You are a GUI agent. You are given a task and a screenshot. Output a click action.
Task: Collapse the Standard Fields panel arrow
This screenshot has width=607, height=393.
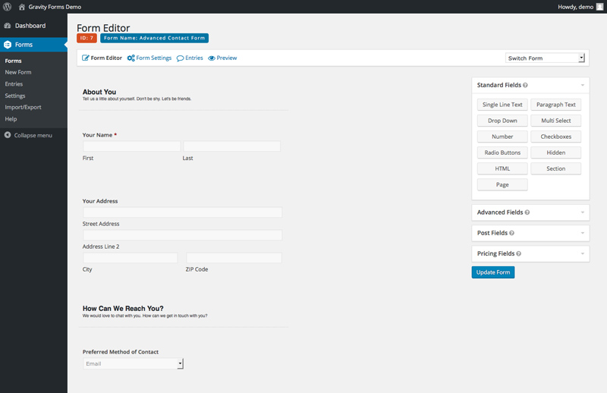coord(583,85)
